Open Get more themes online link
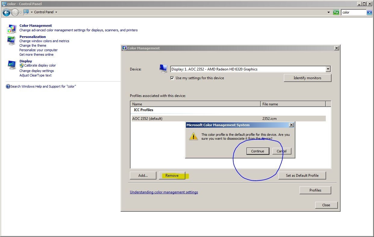 tap(36, 55)
